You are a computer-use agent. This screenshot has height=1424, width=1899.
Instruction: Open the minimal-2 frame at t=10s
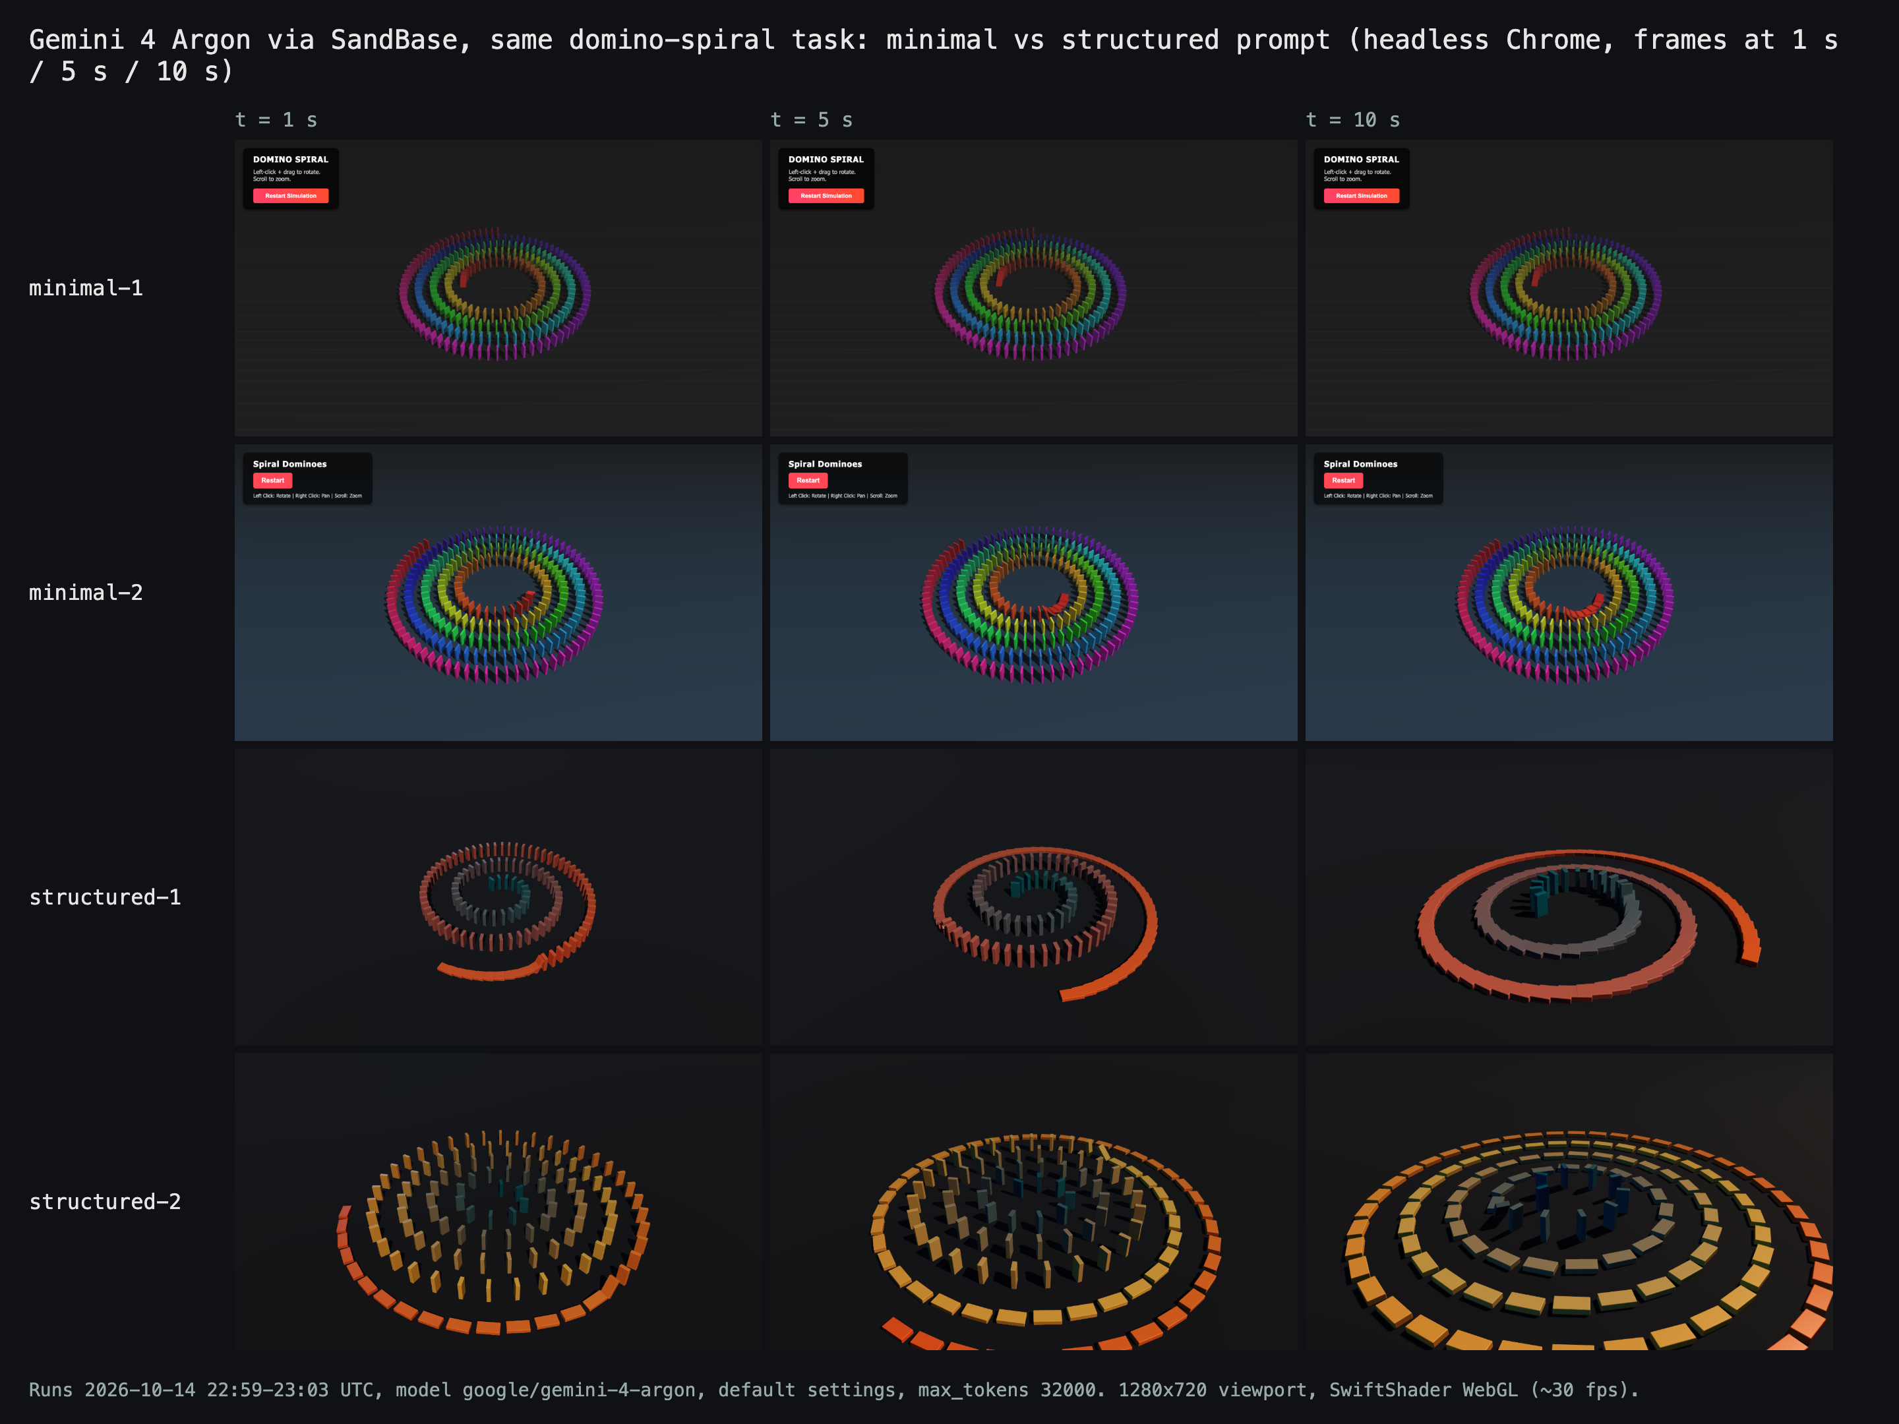point(1569,592)
